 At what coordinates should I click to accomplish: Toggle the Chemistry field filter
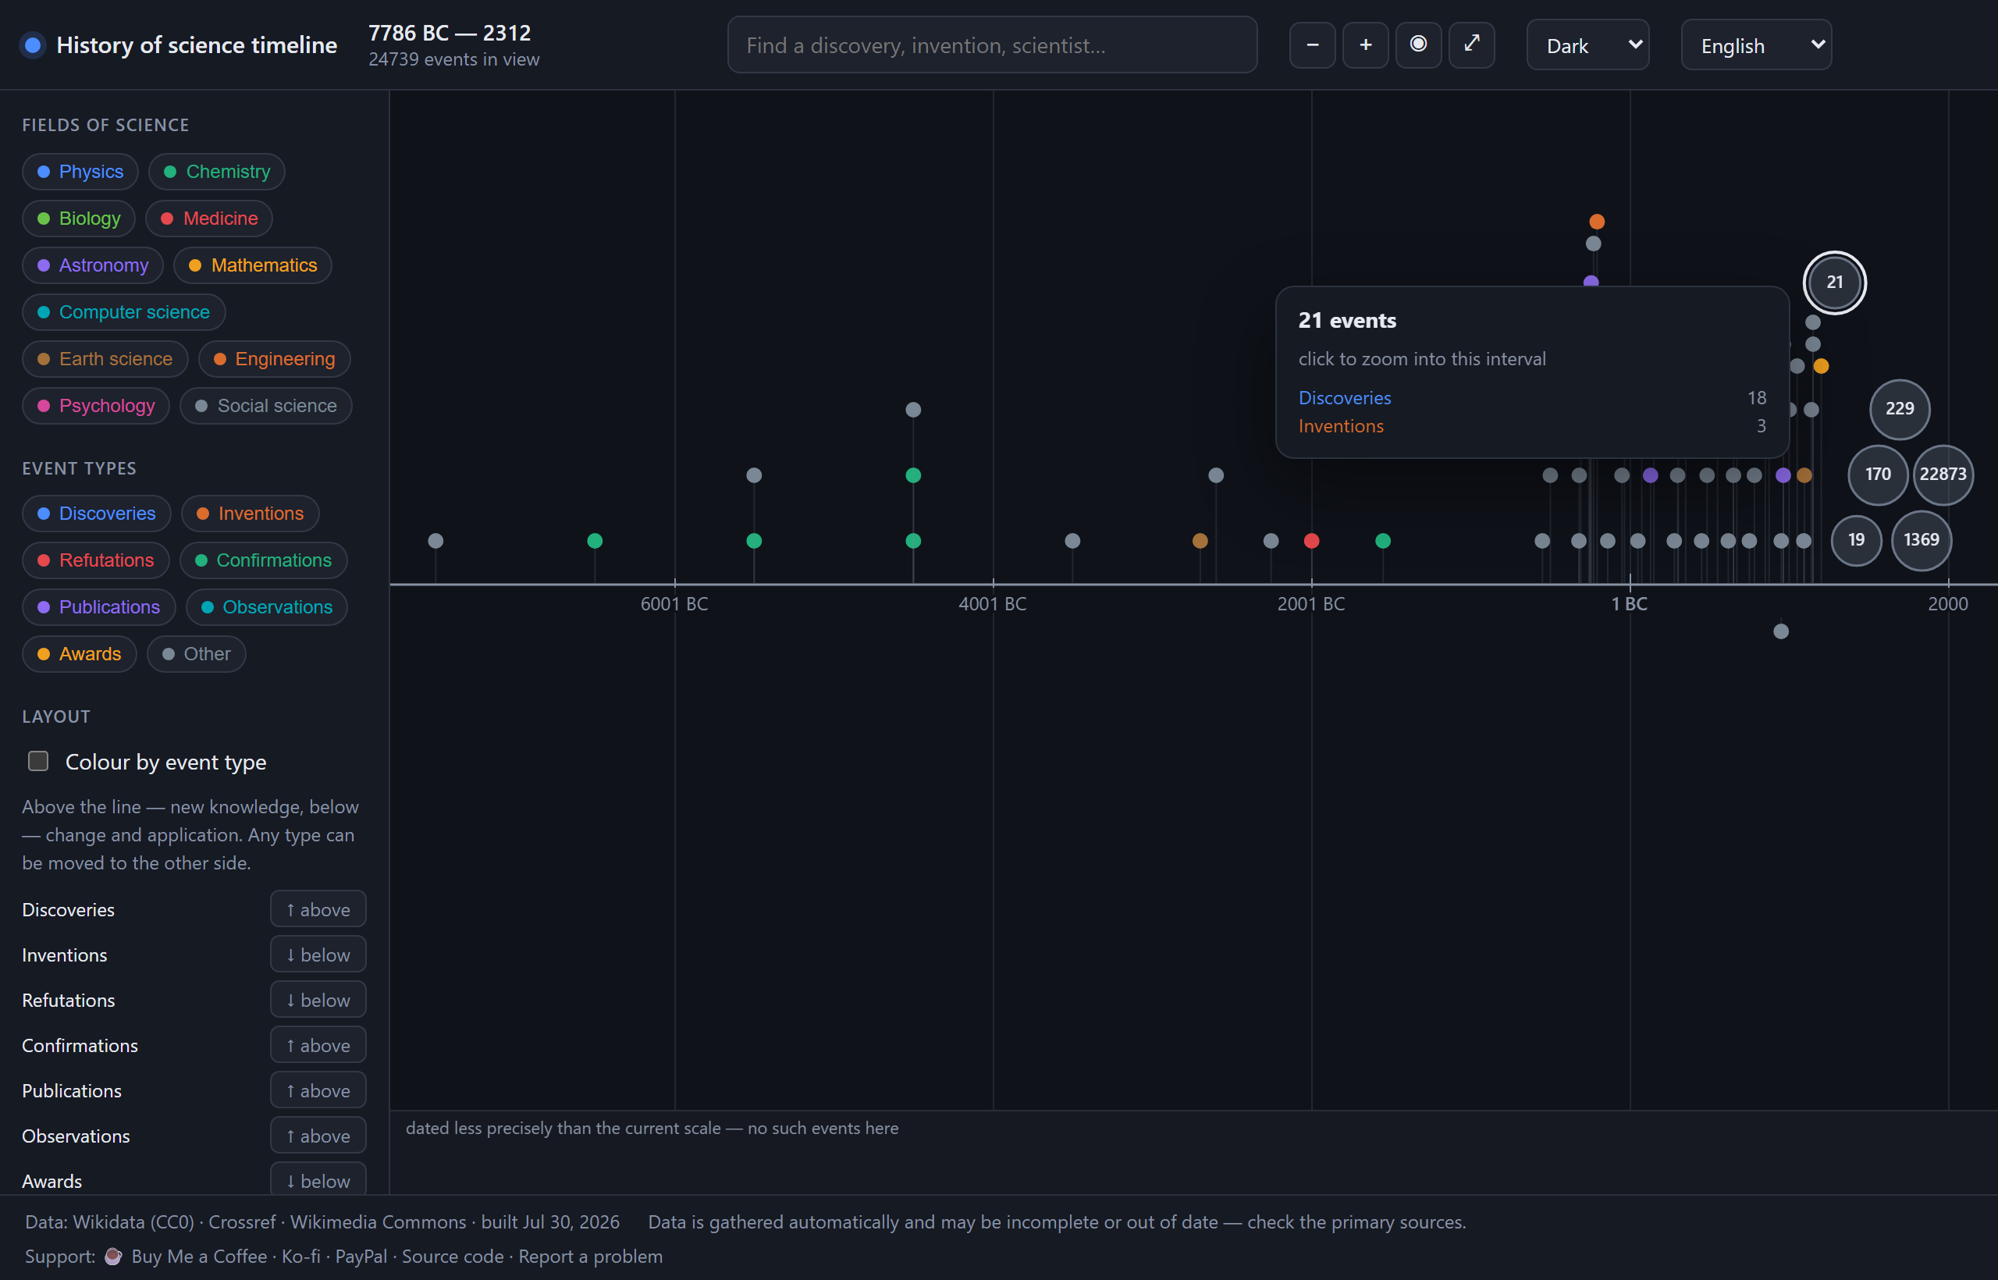(217, 172)
